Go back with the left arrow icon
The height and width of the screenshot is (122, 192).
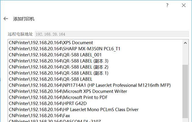pos(5,19)
